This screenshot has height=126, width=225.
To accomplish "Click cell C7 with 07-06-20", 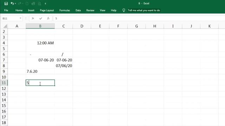I will point(64,60).
